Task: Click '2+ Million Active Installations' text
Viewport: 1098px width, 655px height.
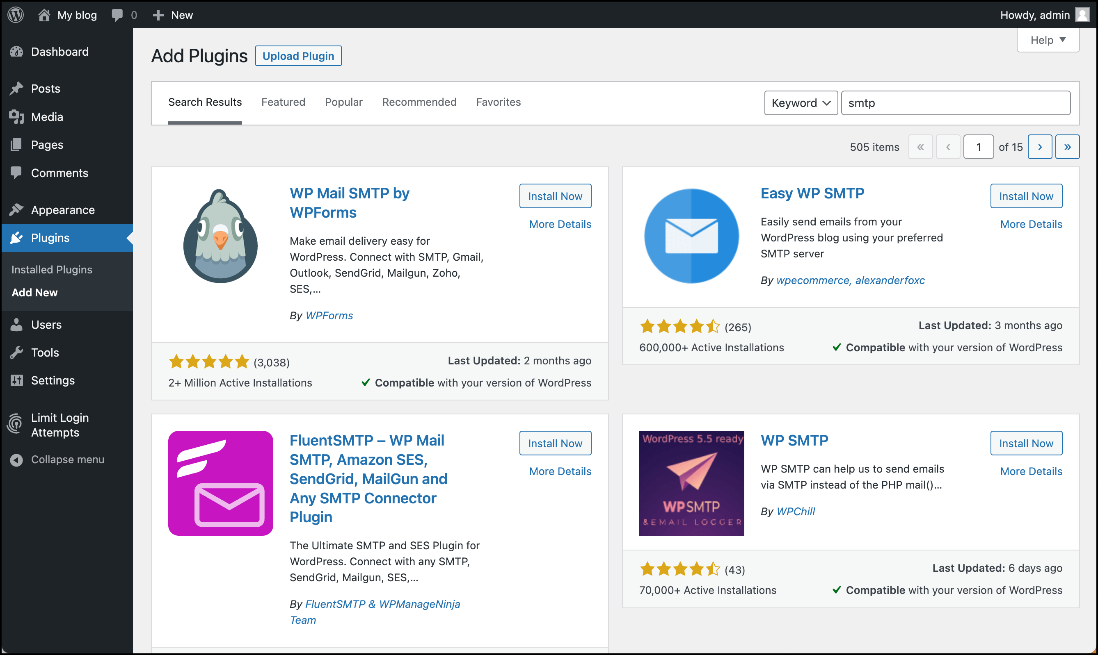Action: (240, 383)
